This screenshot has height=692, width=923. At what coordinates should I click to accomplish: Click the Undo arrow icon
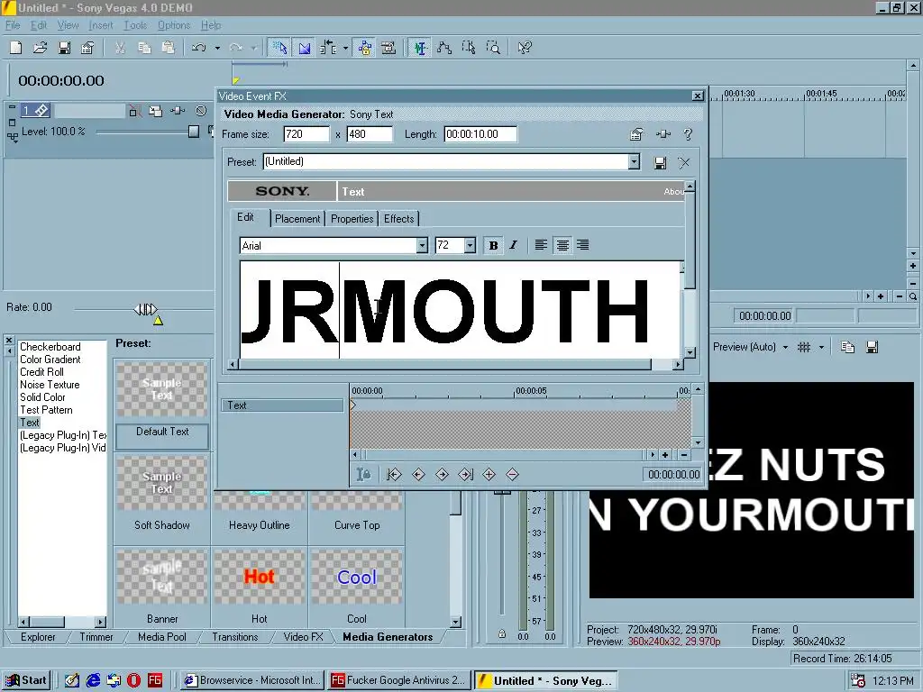click(x=199, y=48)
